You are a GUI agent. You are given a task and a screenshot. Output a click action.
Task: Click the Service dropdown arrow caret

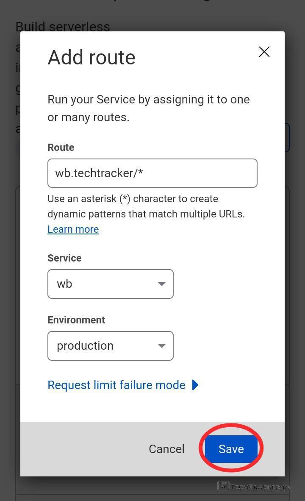click(161, 284)
